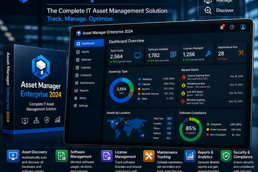Click 'Track. Manage. Optimize.' tagline
The height and width of the screenshot is (172, 258).
80,19
